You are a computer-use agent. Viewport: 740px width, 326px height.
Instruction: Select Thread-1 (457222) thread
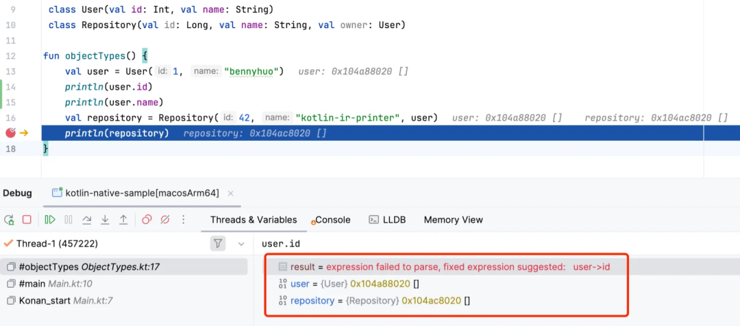tap(57, 244)
